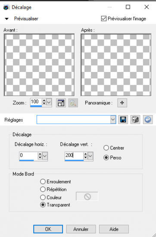Decrease Décalage horiz. with down arrow

click(x=40, y=157)
